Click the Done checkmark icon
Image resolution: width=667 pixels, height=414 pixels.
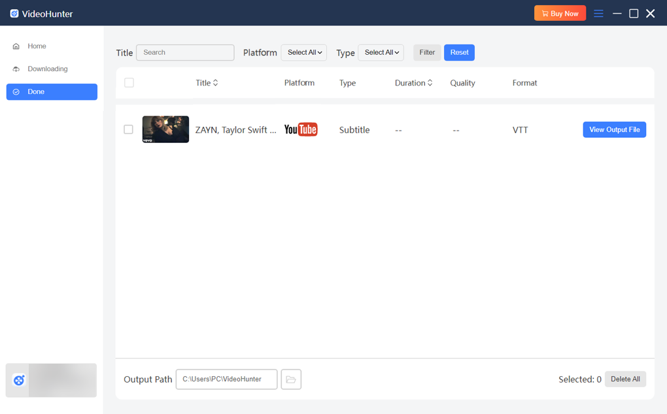(16, 91)
